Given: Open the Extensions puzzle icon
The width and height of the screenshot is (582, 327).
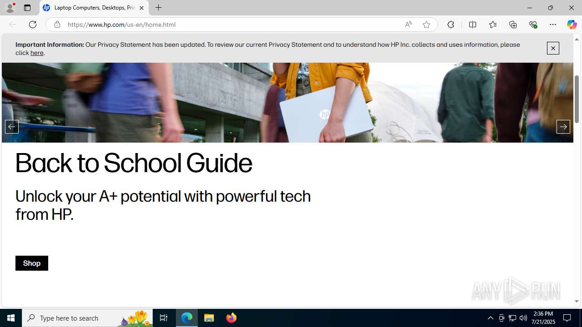Looking at the screenshot, I should (451, 25).
